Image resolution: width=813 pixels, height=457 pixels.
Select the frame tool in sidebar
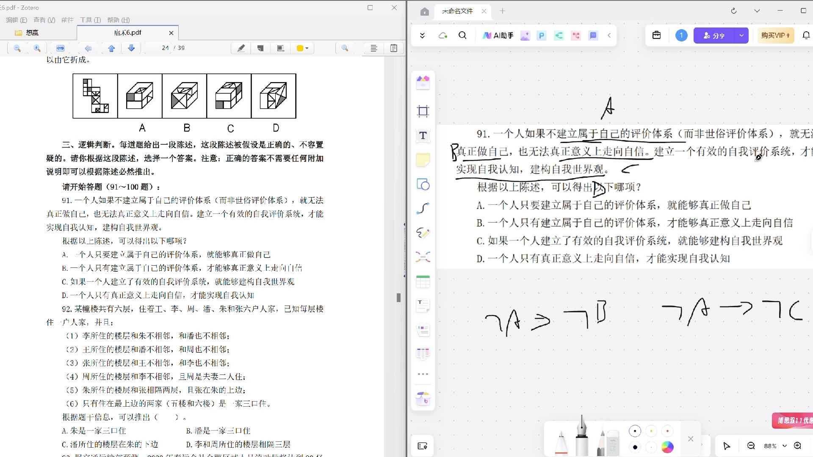[423, 111]
